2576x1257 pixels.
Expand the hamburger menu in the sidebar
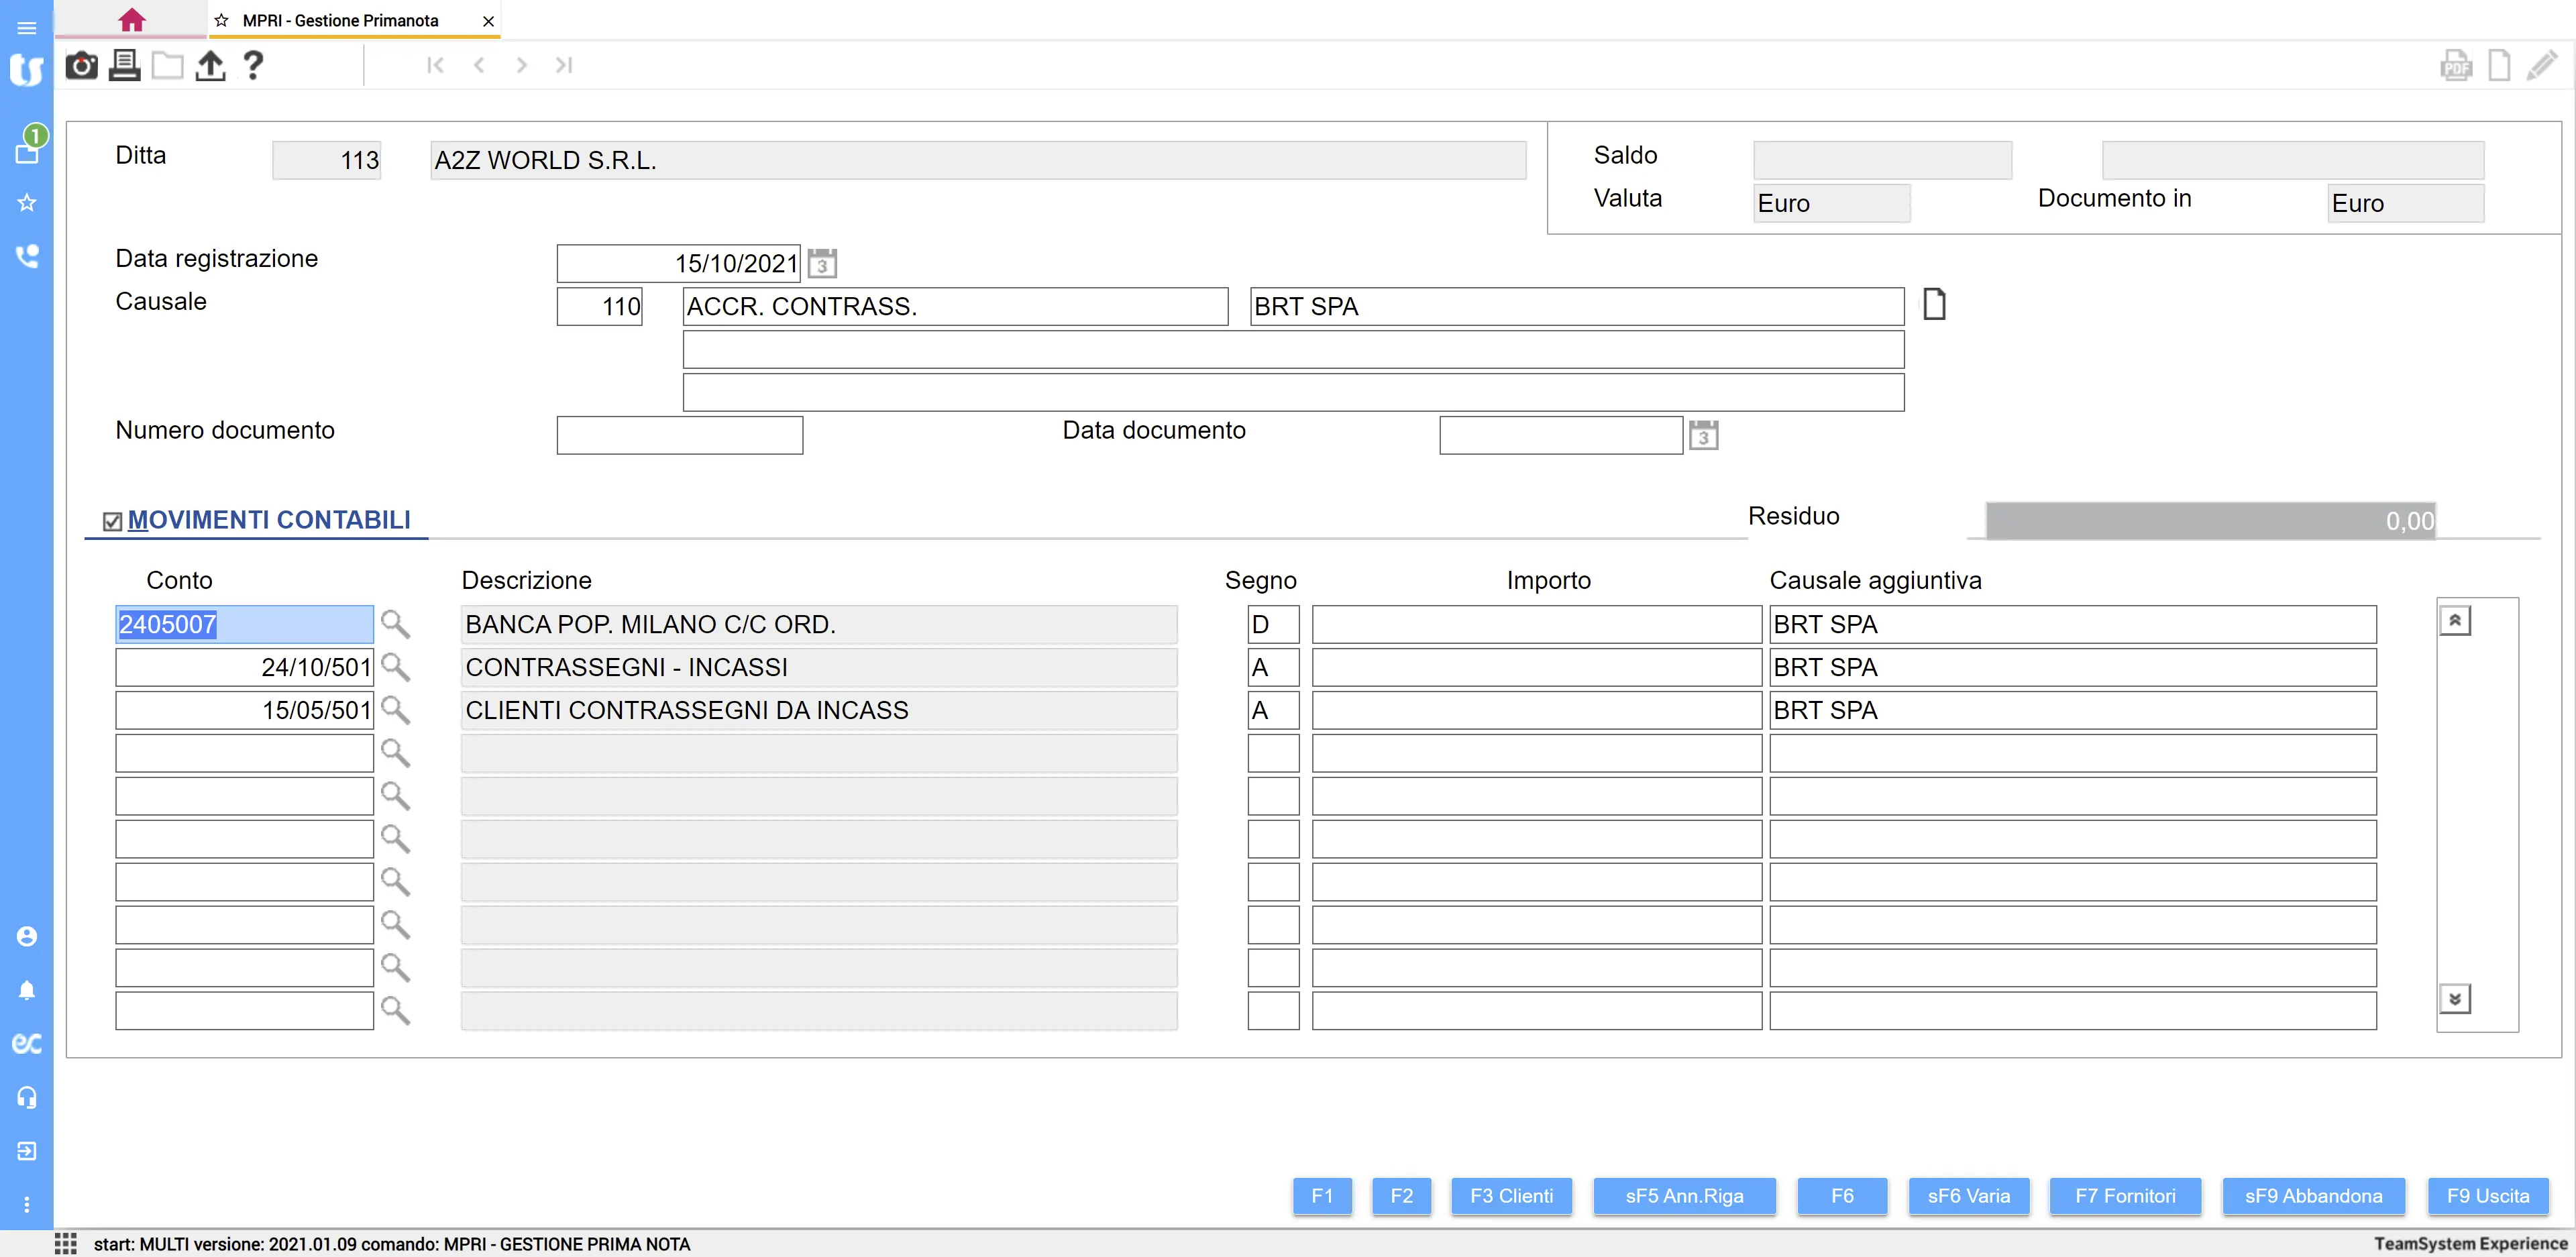tap(27, 27)
